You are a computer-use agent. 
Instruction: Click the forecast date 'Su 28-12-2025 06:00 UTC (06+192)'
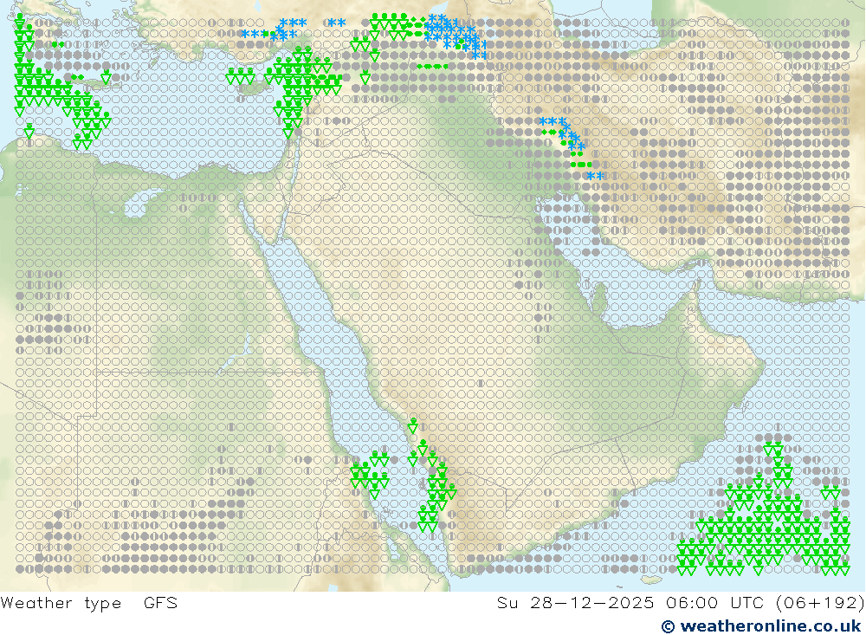681,603
